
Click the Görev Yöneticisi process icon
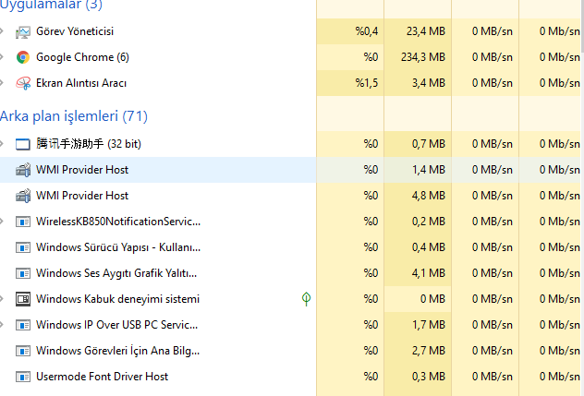tap(23, 32)
